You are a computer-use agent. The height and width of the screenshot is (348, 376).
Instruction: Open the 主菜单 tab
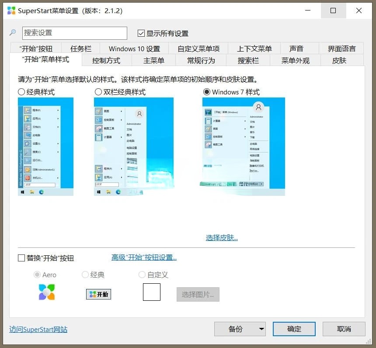click(x=154, y=60)
